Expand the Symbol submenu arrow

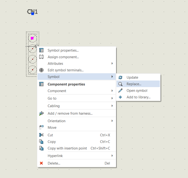pos(112,76)
